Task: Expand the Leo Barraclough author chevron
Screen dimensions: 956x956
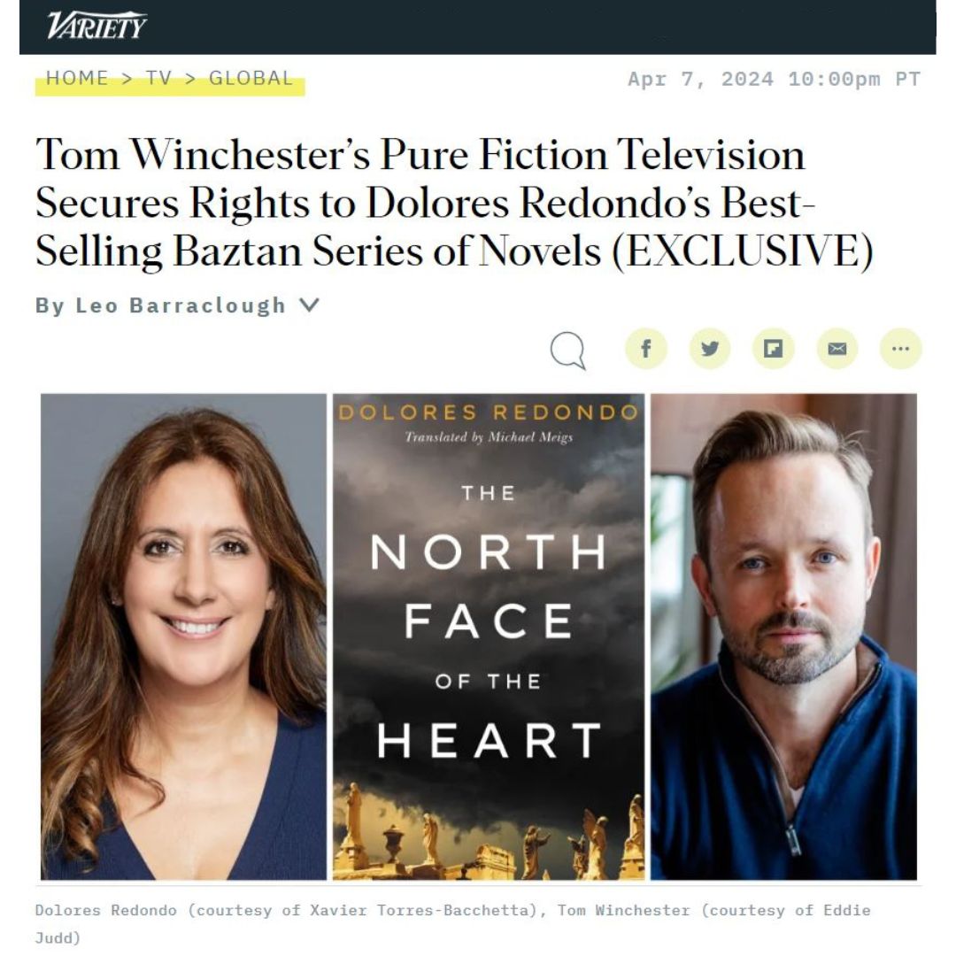Action: point(310,305)
